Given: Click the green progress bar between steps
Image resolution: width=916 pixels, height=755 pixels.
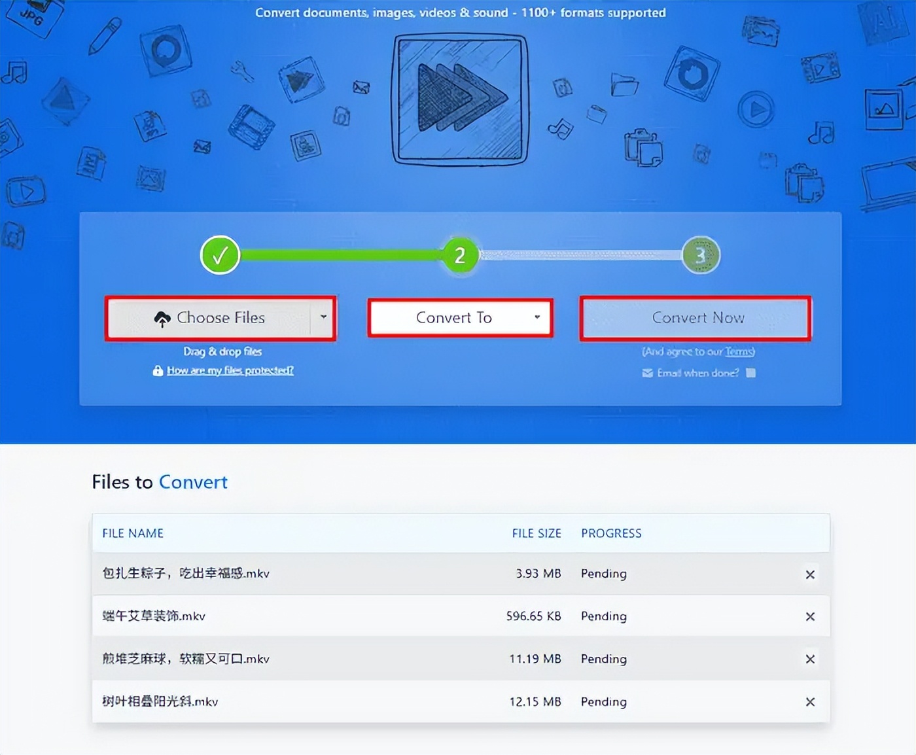Looking at the screenshot, I should (340, 255).
